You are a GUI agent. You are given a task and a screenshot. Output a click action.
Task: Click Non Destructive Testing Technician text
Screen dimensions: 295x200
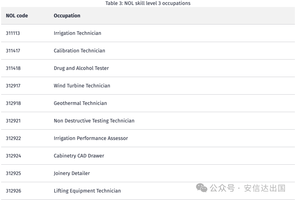(x=94, y=121)
